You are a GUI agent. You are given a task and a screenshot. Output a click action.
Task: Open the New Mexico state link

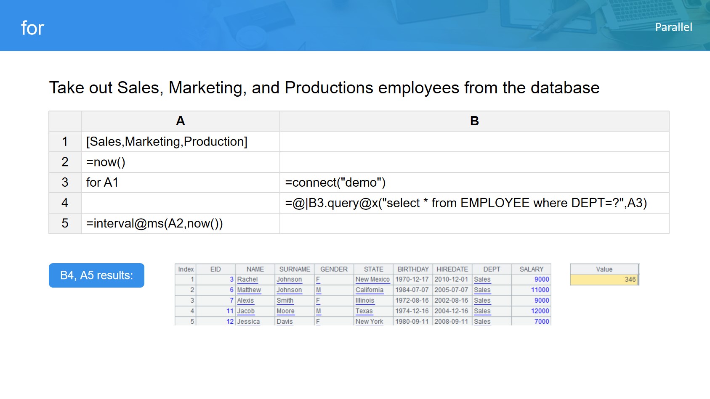(372, 280)
